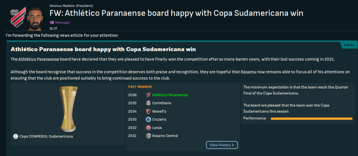Click the Copa CONMEBOL Sudamericana competition icon
This screenshot has height=156, width=358.
click(15, 136)
